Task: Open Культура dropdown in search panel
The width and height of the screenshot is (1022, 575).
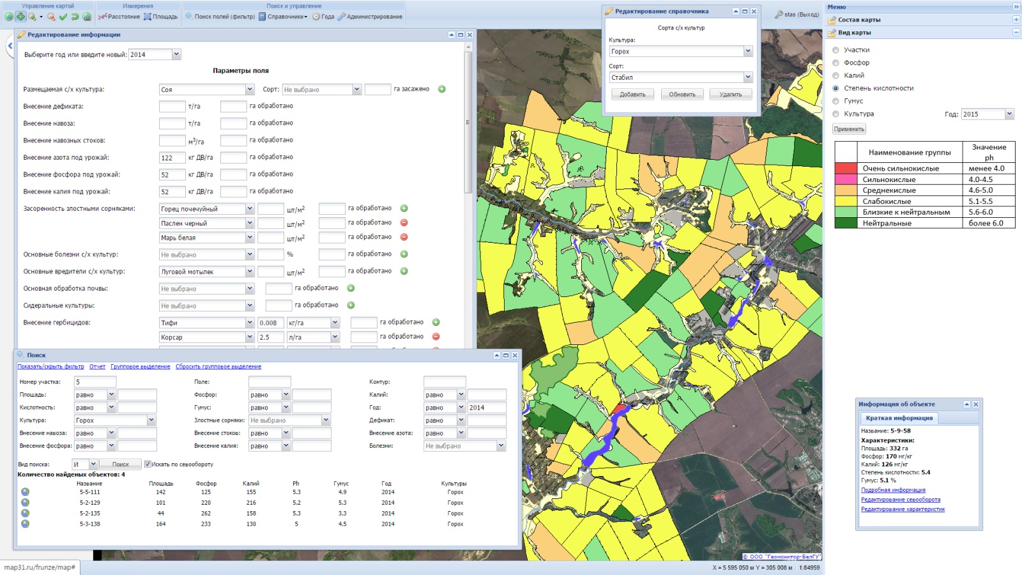Action: coord(151,420)
